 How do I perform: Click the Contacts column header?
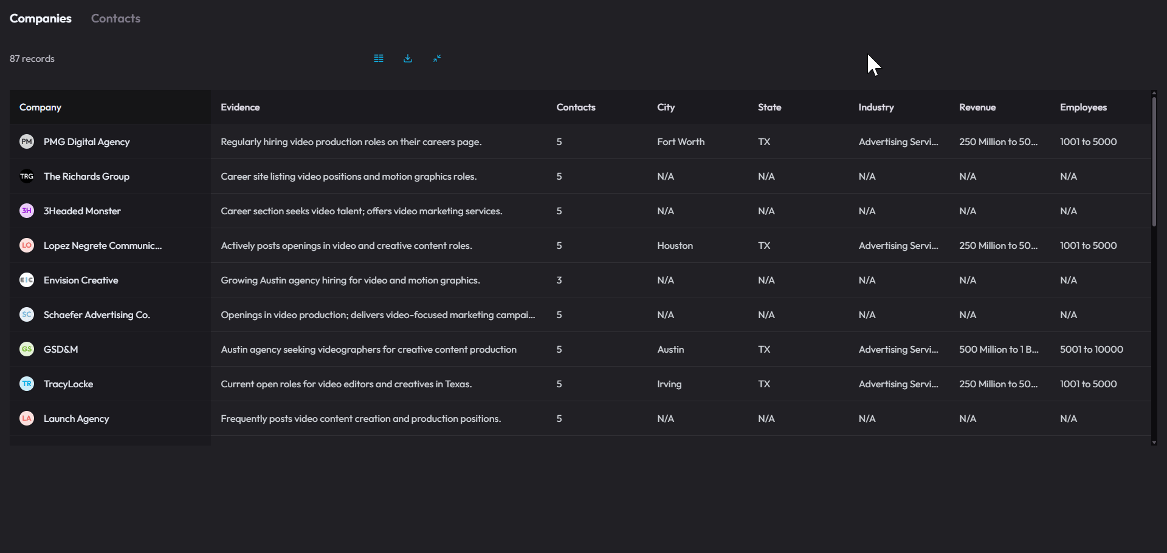(x=576, y=107)
